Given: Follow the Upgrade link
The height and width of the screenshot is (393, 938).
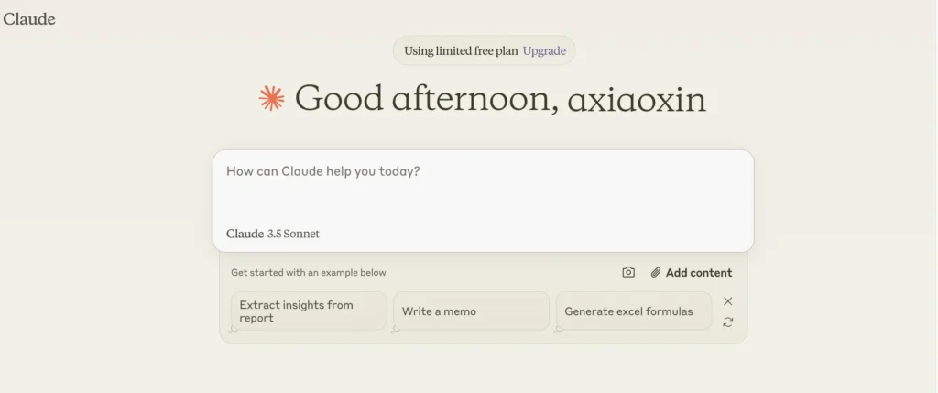Looking at the screenshot, I should pyautogui.click(x=544, y=51).
